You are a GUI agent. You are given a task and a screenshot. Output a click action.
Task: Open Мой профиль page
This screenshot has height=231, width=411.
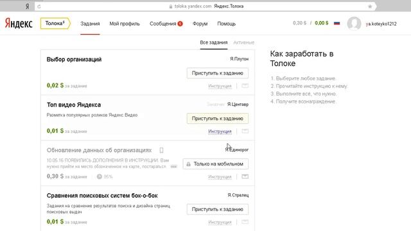point(125,24)
